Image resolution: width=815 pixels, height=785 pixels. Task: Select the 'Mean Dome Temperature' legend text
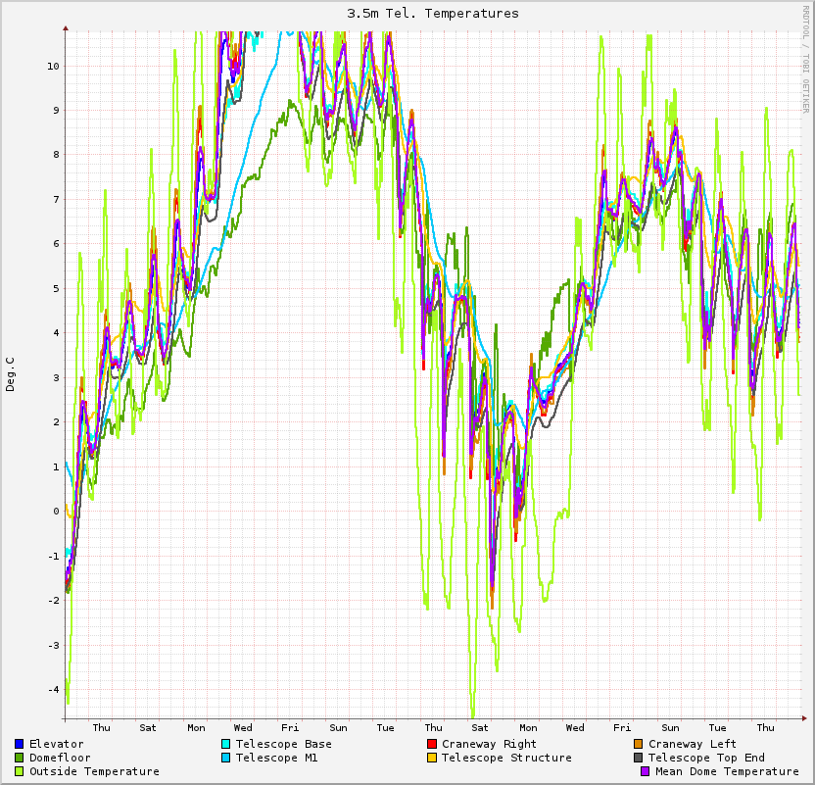click(727, 771)
